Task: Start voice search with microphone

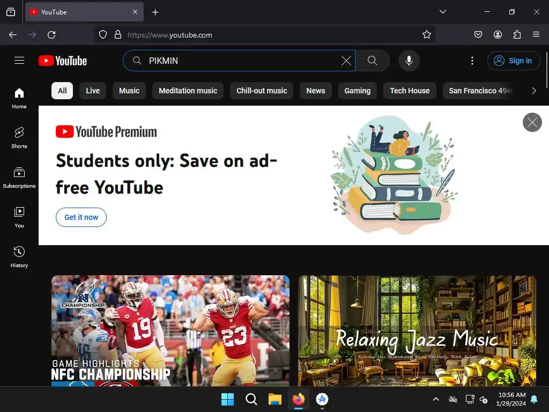Action: 409,61
